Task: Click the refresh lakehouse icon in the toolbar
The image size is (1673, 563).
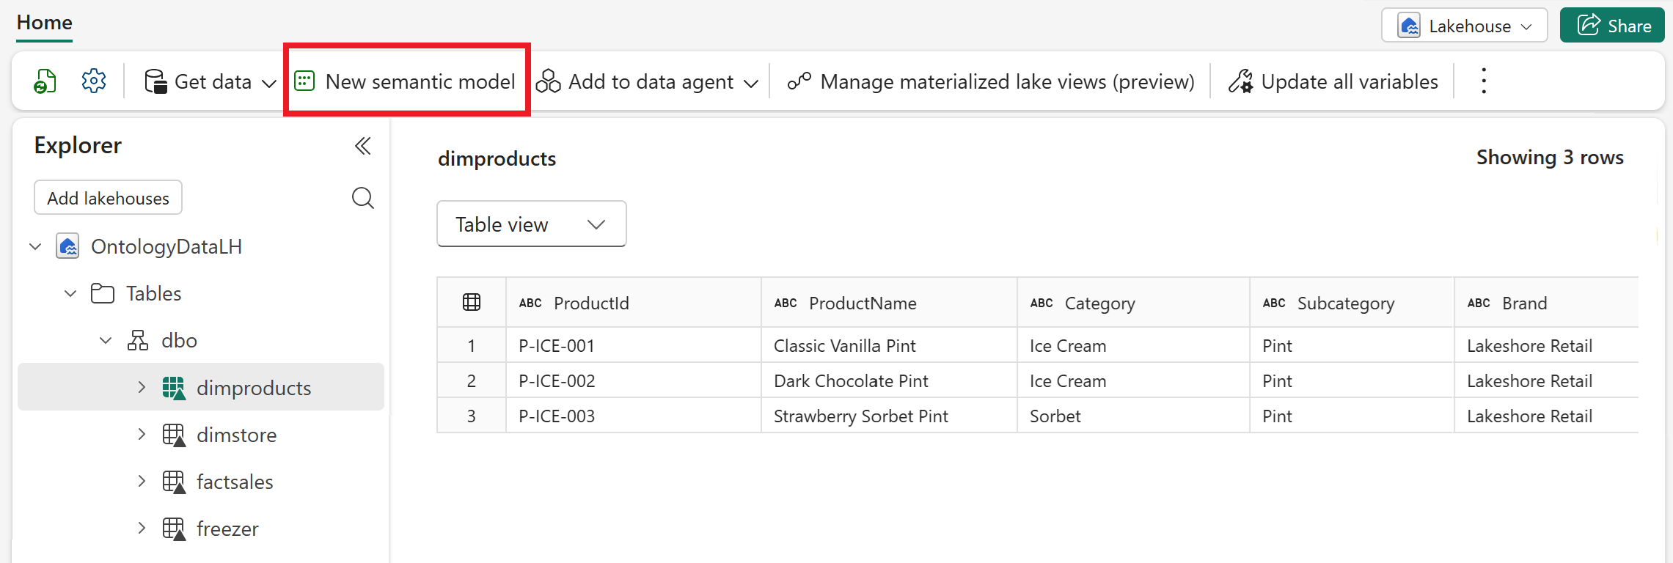Action: (x=45, y=81)
